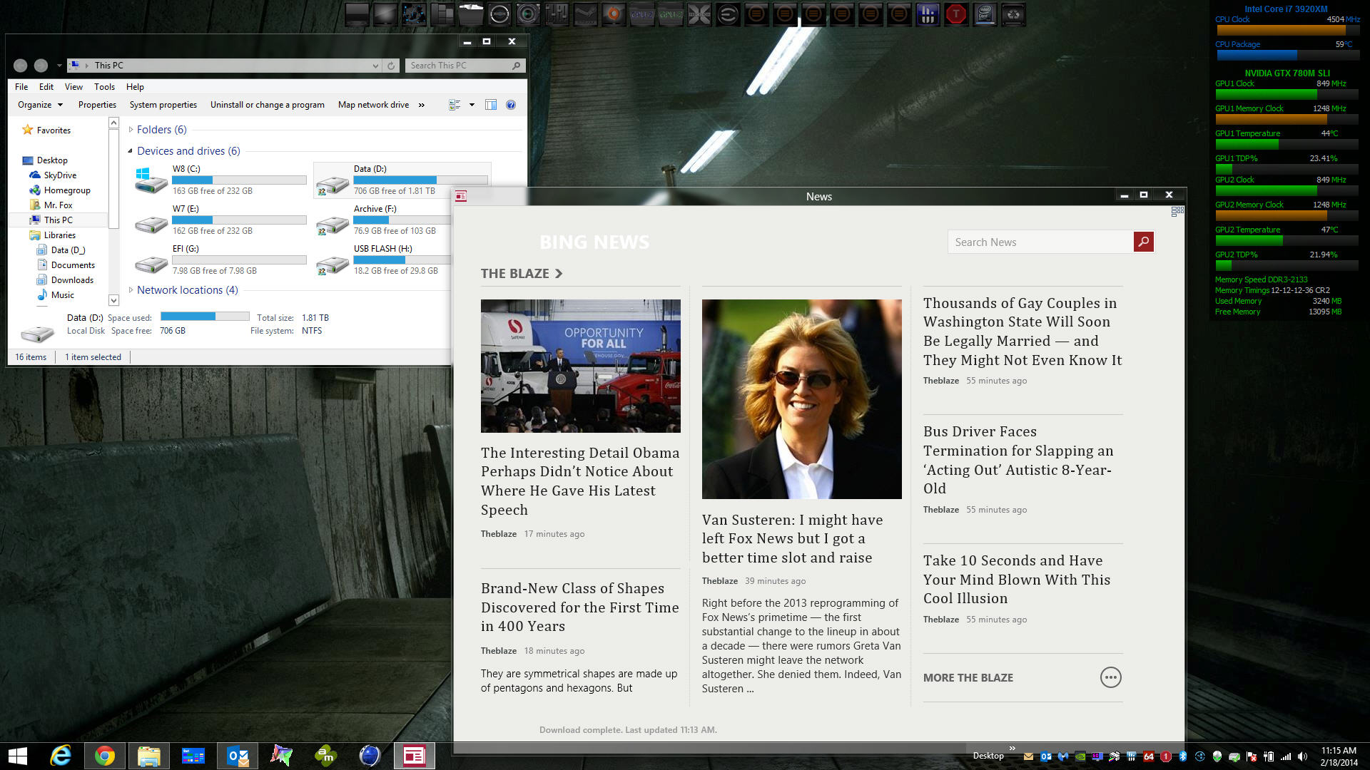Click the red search button in Bing News
The height and width of the screenshot is (770, 1370).
tap(1144, 242)
